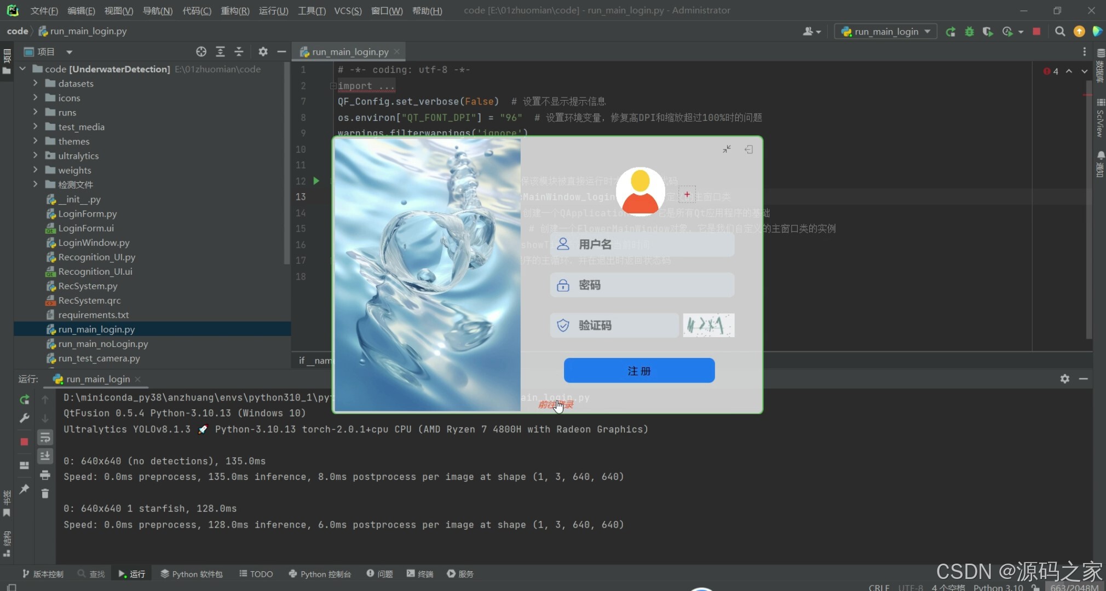The height and width of the screenshot is (591, 1106).
Task: Expand the folded import block at line 2
Action: point(332,86)
